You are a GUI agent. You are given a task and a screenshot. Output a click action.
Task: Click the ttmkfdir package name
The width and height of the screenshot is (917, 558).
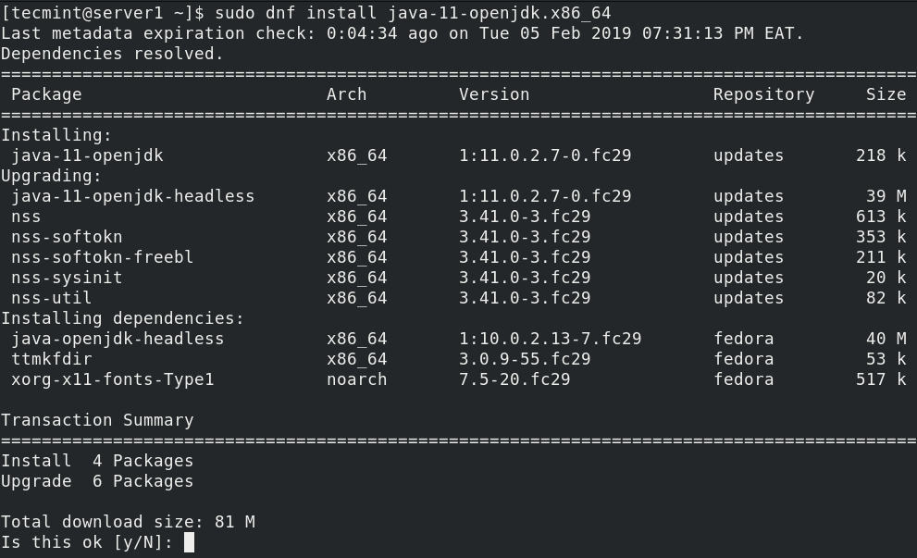tap(51, 359)
